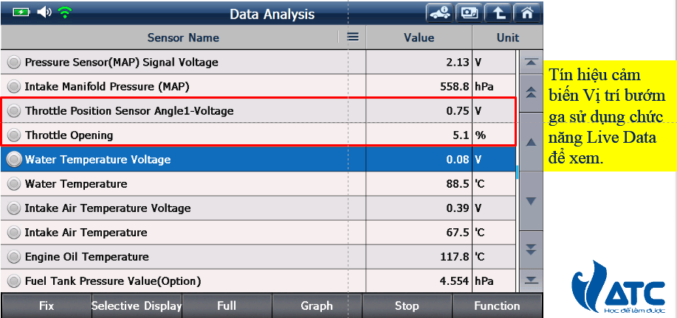Open the column list menu icon
The image size is (677, 318).
click(353, 37)
